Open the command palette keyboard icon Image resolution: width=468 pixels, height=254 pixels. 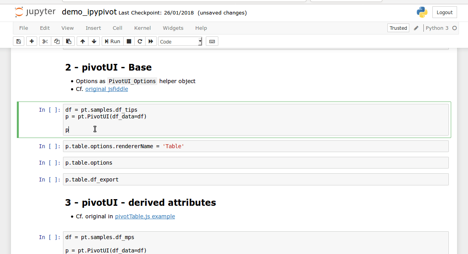tap(212, 41)
